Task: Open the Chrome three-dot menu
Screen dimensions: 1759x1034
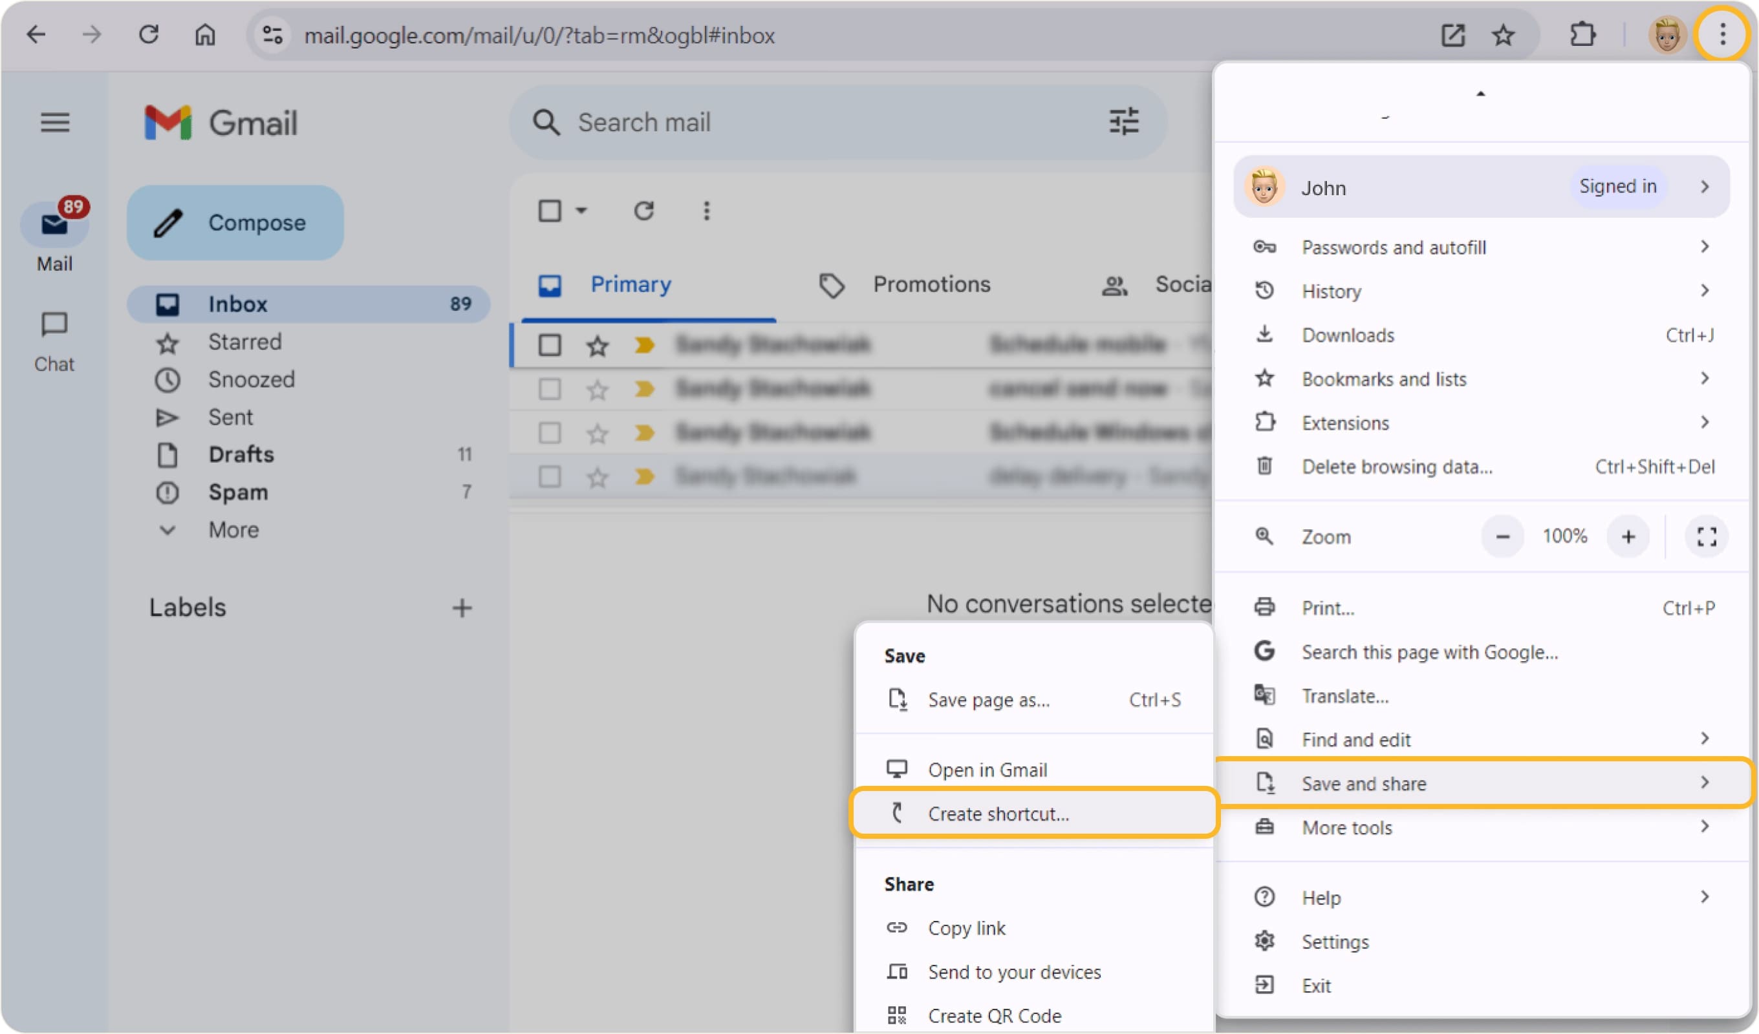Action: [x=1722, y=34]
